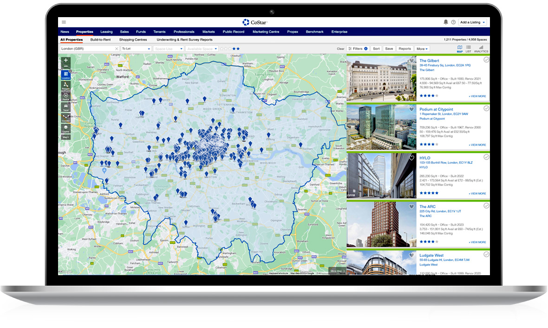This screenshot has height=328, width=548.
Task: Go to the News menu
Action: (65, 32)
